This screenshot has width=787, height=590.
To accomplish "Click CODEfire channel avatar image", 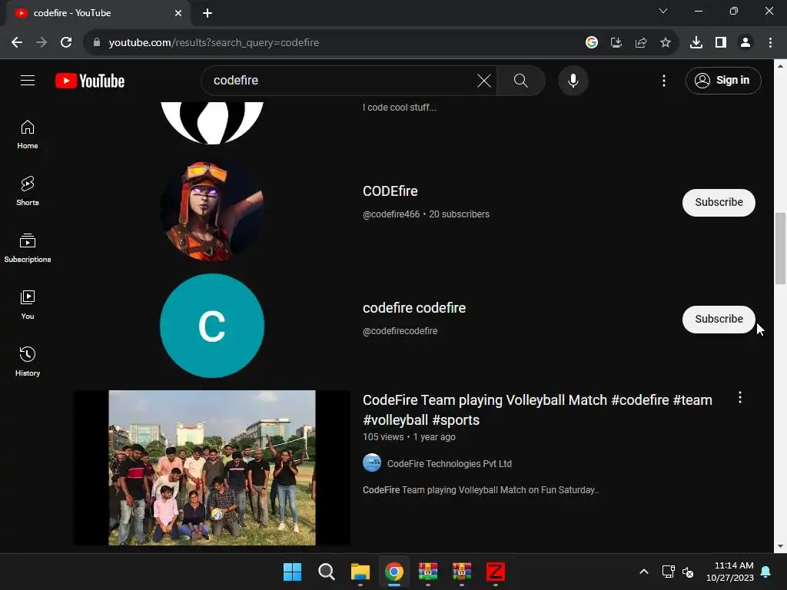I will [212, 209].
